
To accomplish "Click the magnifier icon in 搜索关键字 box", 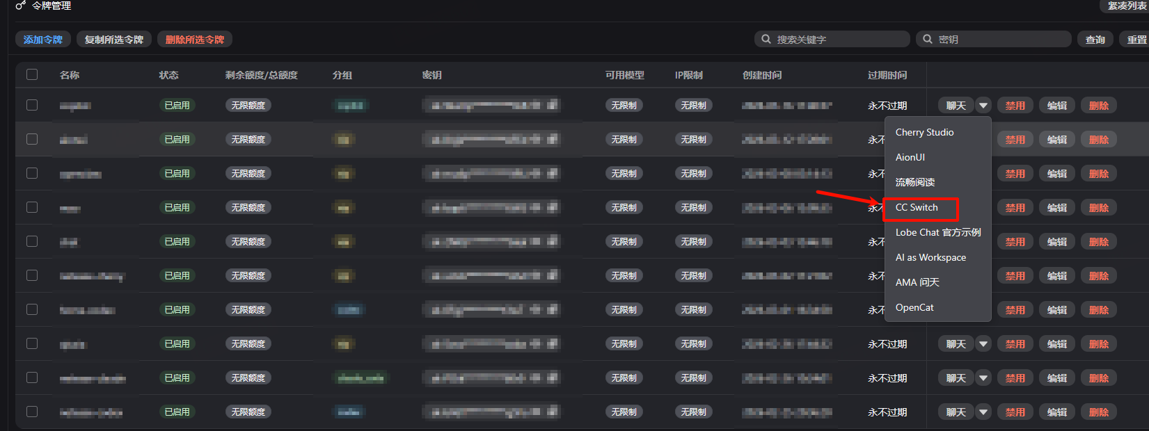I will point(766,40).
